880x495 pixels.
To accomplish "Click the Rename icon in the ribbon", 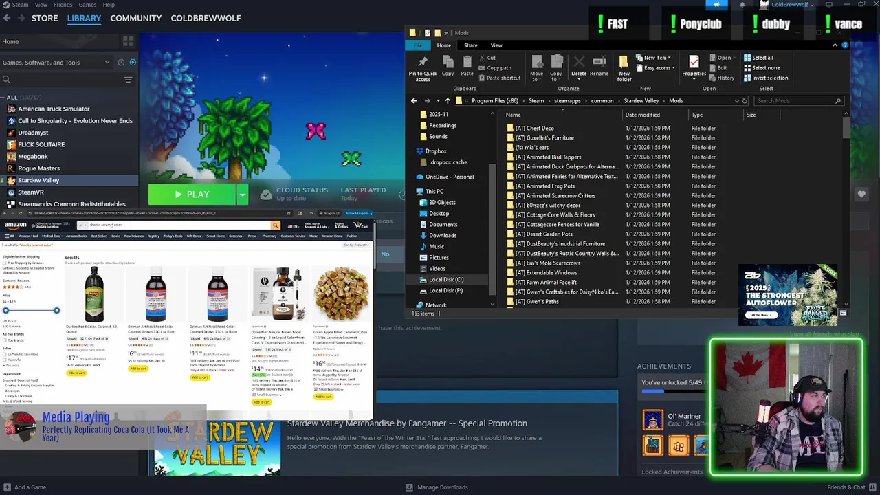I will [599, 62].
